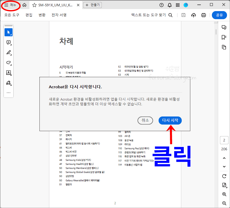Toggle the comments panel open

224,27
